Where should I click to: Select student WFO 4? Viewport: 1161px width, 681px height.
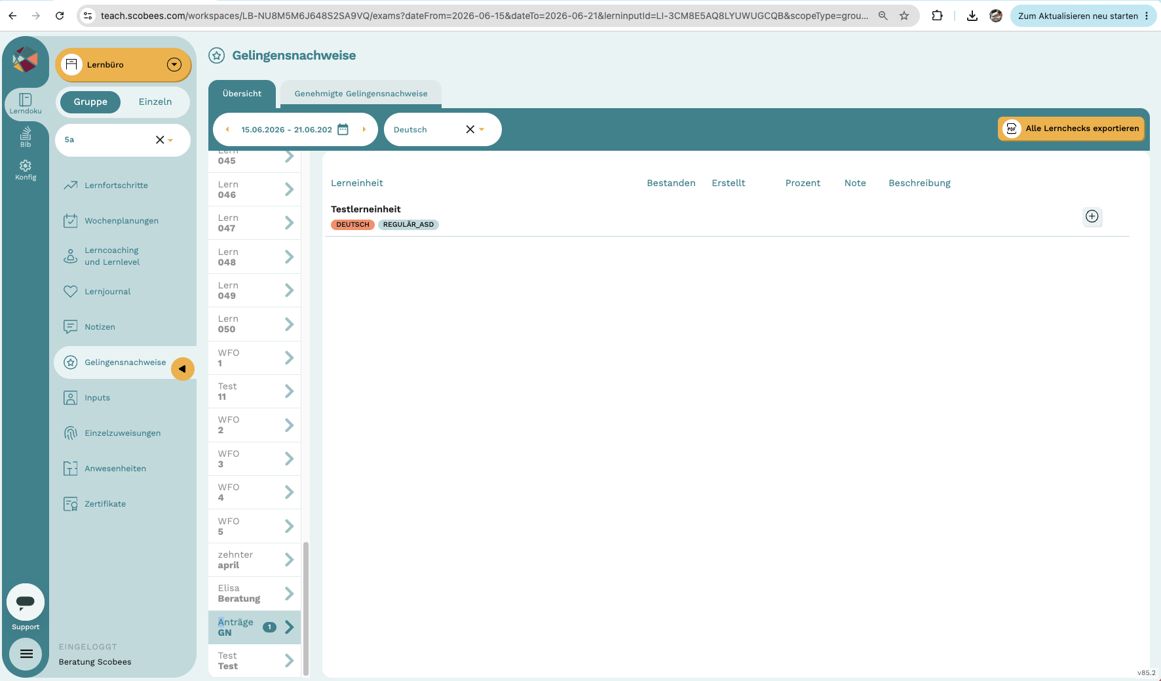tap(254, 492)
